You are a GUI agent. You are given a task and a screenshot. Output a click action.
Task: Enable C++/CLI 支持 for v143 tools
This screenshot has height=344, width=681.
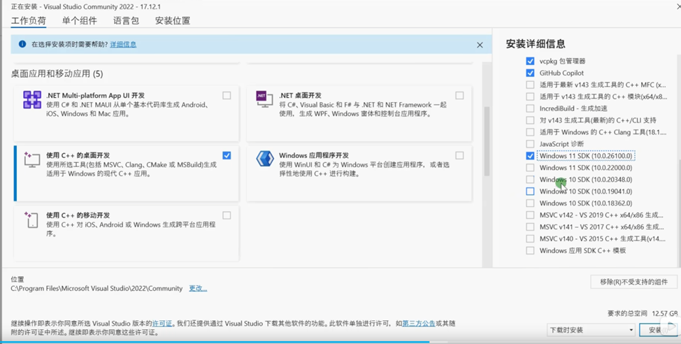(x=530, y=120)
